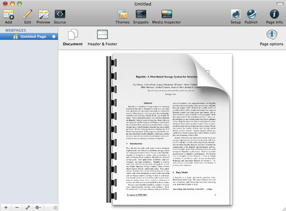Switch to Source code view

pyautogui.click(x=60, y=17)
